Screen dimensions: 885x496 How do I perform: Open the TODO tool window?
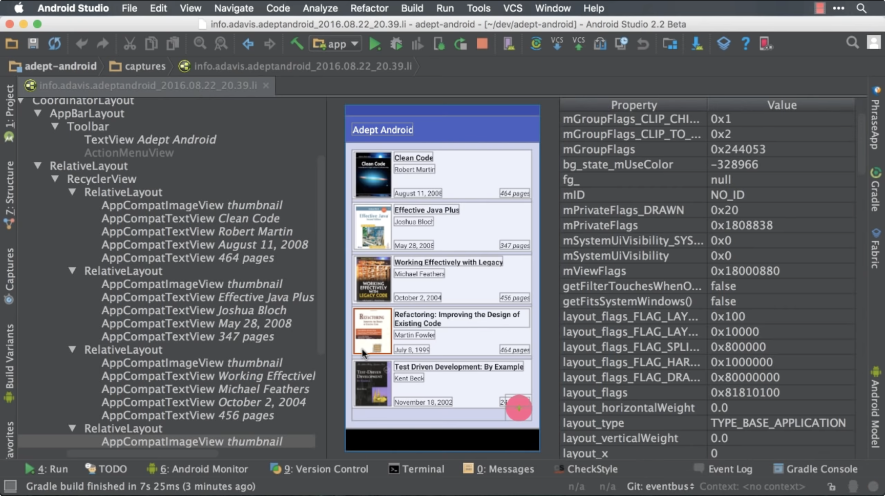click(106, 469)
